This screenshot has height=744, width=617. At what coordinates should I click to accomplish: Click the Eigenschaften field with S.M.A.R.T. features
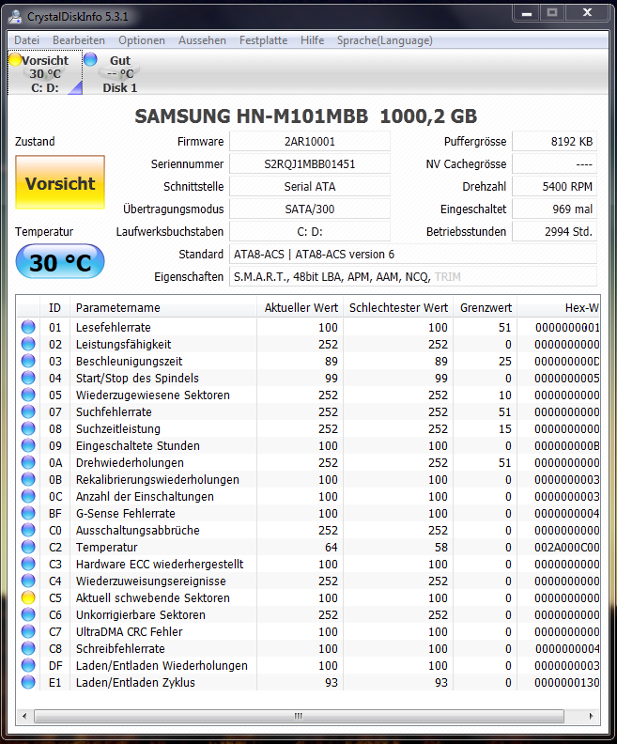(x=412, y=276)
